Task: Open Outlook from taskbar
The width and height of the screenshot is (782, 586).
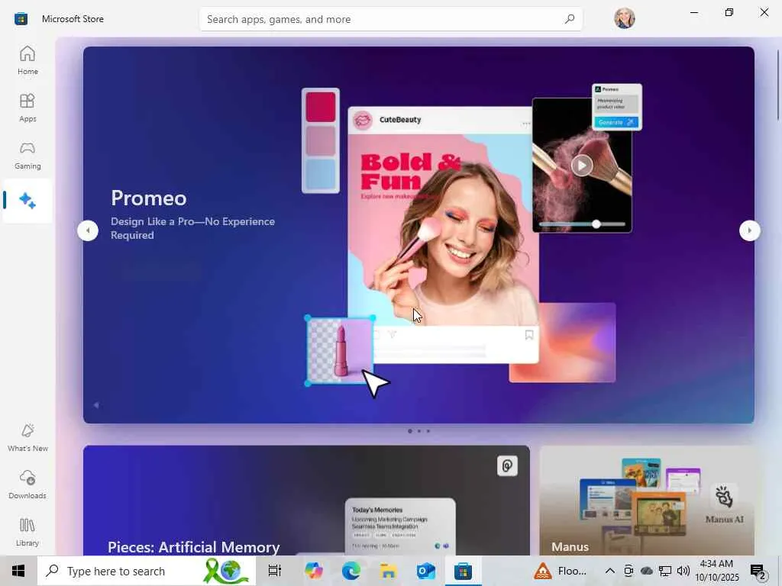Action: 426,571
